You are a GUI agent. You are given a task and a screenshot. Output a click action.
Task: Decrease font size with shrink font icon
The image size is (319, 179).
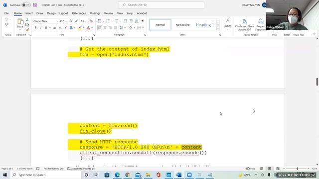click(76, 21)
